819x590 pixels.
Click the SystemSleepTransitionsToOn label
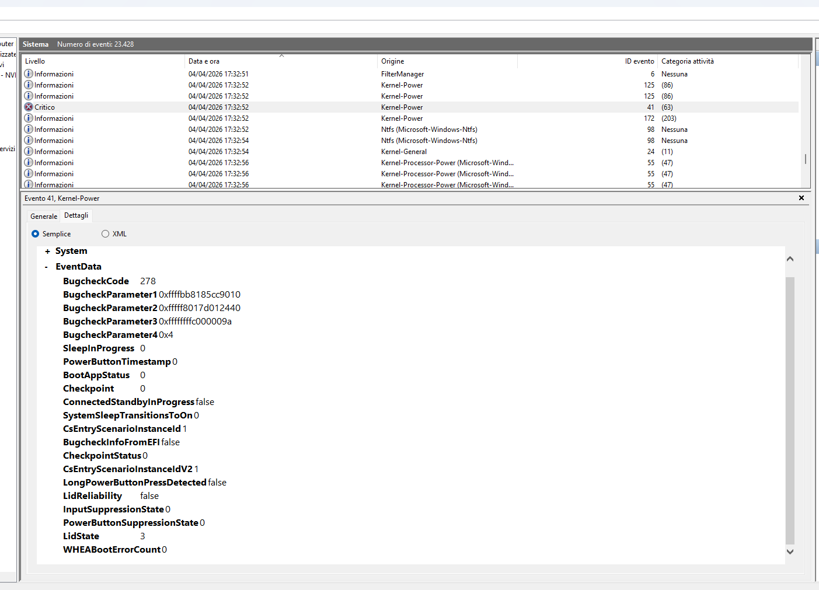(128, 416)
